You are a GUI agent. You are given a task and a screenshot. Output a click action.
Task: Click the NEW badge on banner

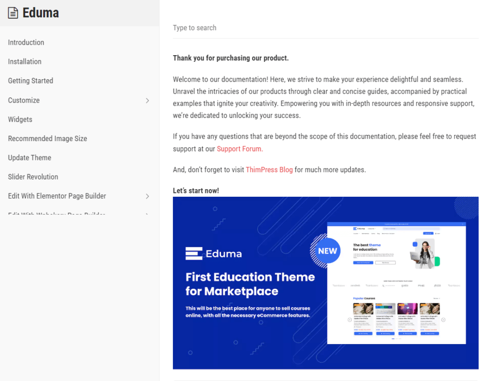(x=327, y=251)
